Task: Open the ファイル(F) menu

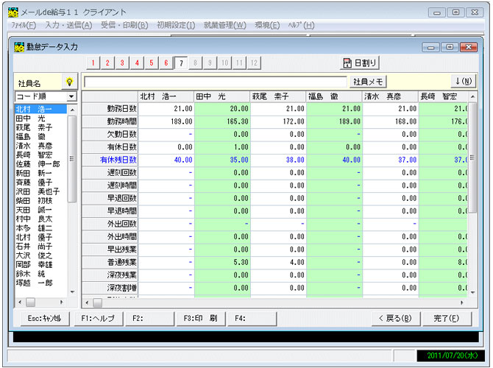Action: pos(24,25)
